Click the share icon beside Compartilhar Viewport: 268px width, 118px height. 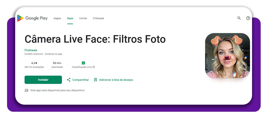(x=69, y=80)
